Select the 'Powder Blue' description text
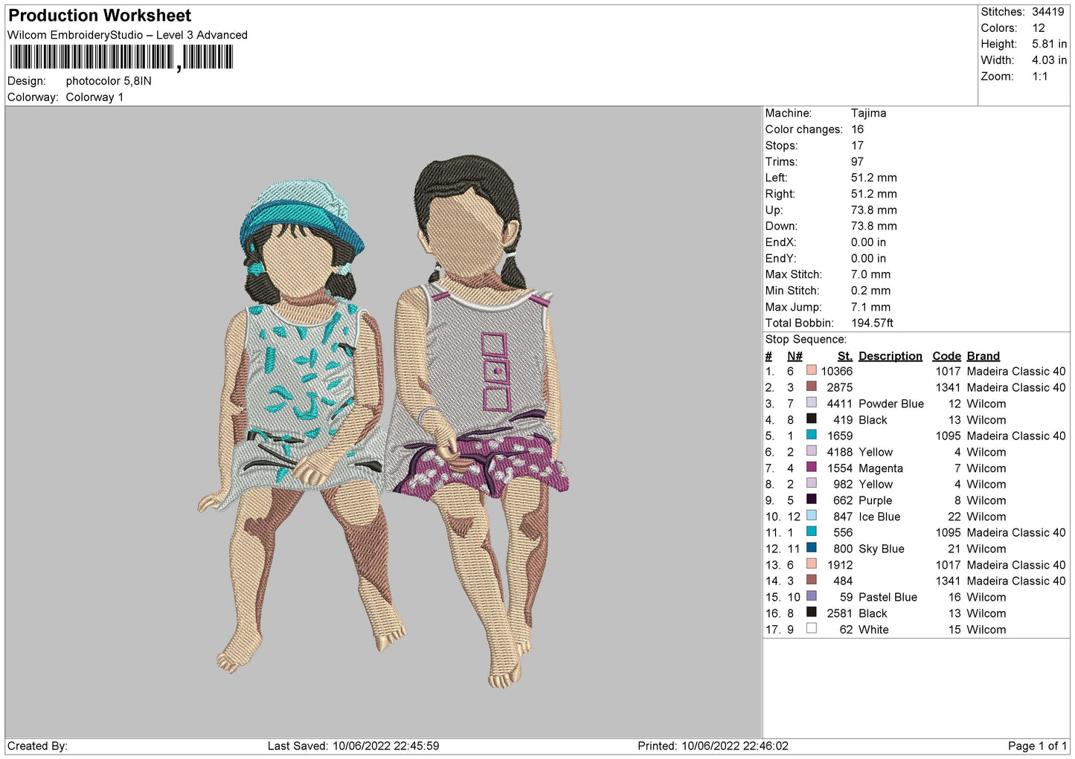Viewport: 1075px width, 759px height. pyautogui.click(x=891, y=404)
